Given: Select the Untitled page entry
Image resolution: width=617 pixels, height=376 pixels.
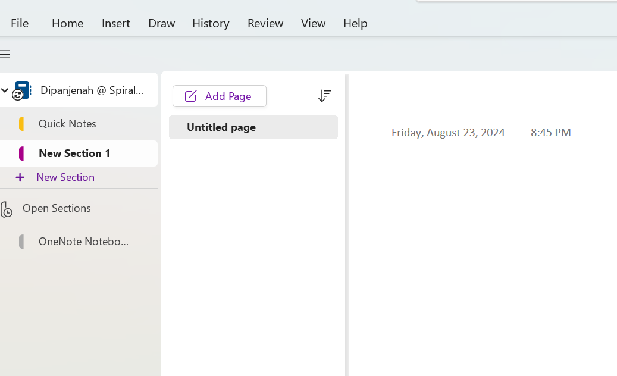Looking at the screenshot, I should (253, 127).
